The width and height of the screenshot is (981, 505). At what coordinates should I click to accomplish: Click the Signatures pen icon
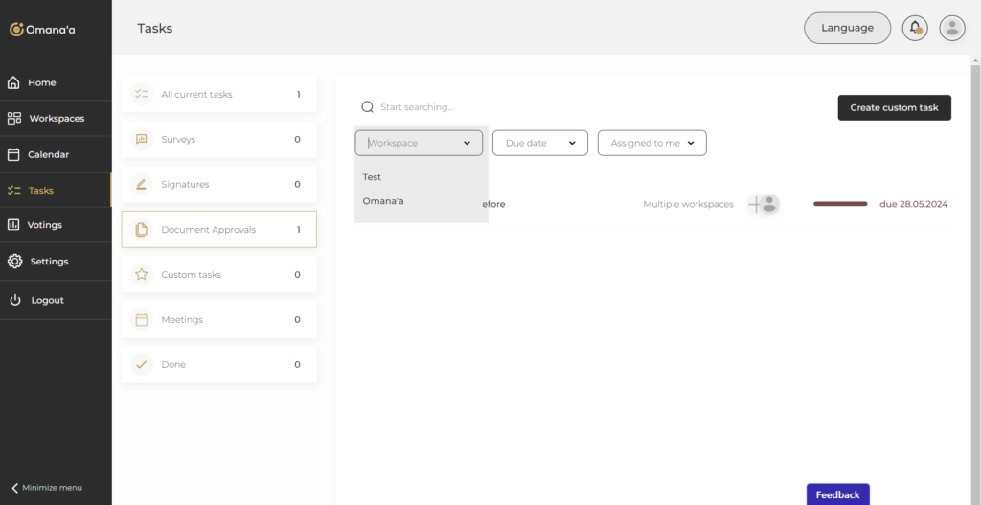(142, 184)
